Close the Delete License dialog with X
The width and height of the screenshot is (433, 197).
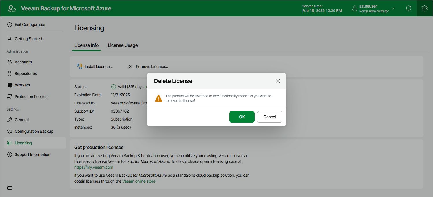pyautogui.click(x=278, y=81)
